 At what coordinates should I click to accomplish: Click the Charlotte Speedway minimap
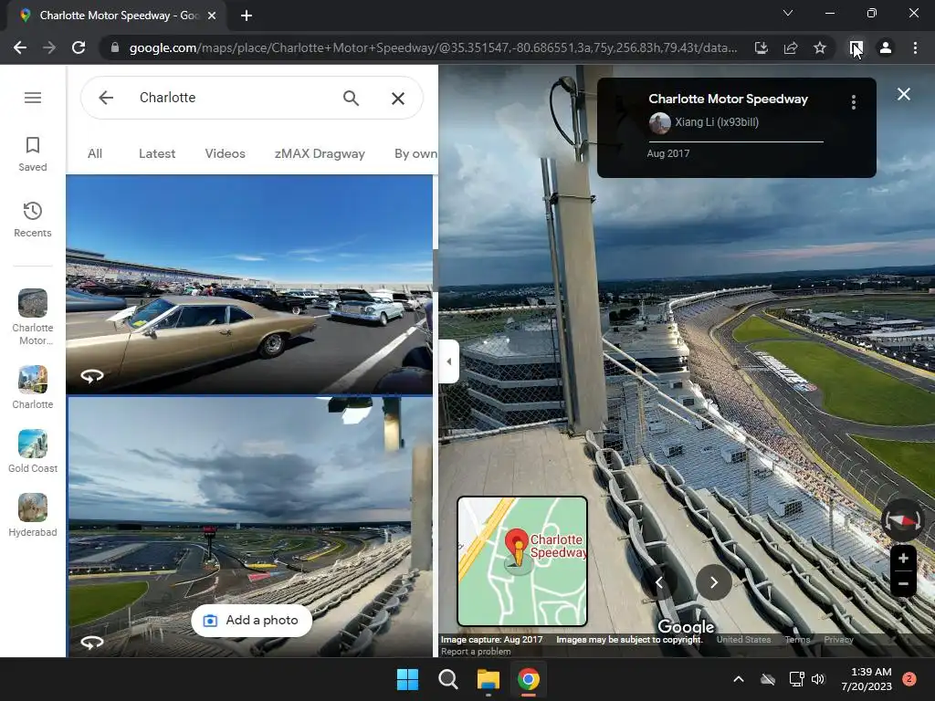coord(522,561)
